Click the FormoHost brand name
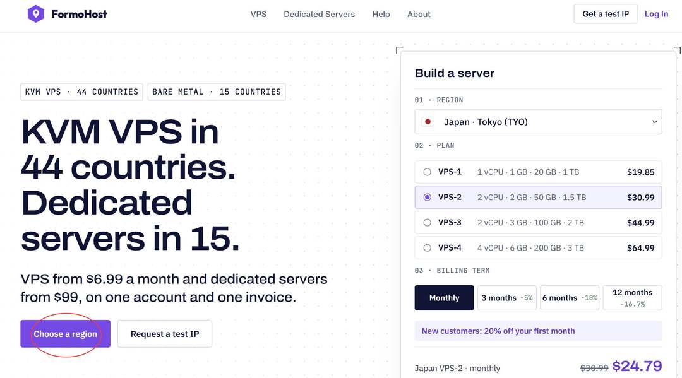The width and height of the screenshot is (682, 378). tap(79, 14)
